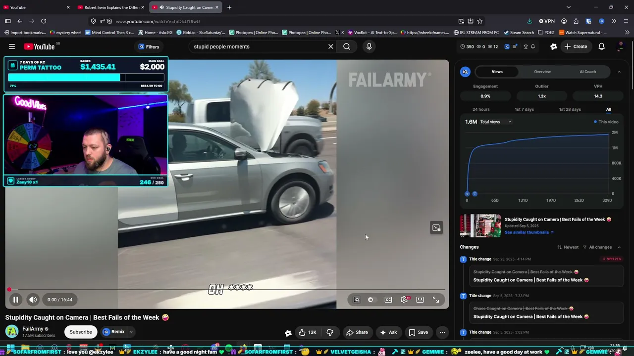
Task: Run search with the magnifier button
Action: coord(347,46)
